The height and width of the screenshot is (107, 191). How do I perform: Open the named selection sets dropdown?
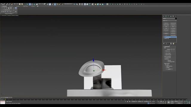[68, 4]
